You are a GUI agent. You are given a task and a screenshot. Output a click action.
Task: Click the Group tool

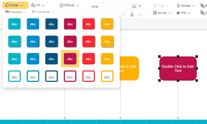(162, 13)
